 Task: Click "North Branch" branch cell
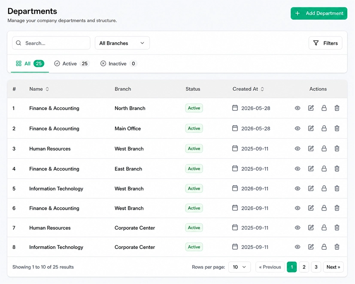point(130,108)
